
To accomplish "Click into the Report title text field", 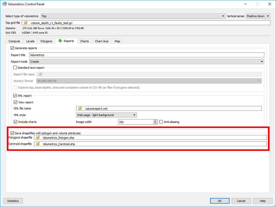I will pyautogui.click(x=146, y=55).
